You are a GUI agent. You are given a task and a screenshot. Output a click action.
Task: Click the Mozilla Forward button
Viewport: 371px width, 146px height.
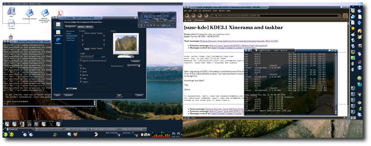[193, 16]
